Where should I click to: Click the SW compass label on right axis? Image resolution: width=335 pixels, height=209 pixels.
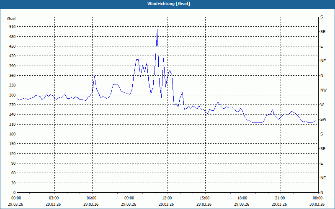323,120
